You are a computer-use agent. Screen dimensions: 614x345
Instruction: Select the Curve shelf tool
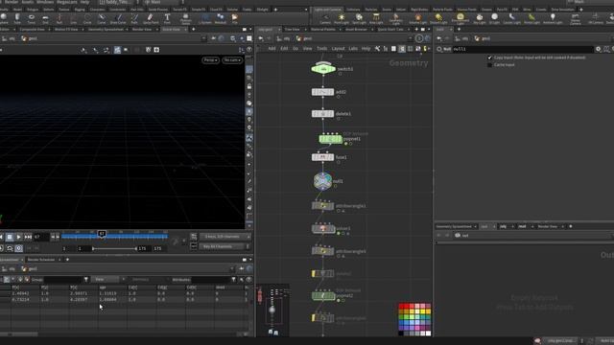point(102,18)
